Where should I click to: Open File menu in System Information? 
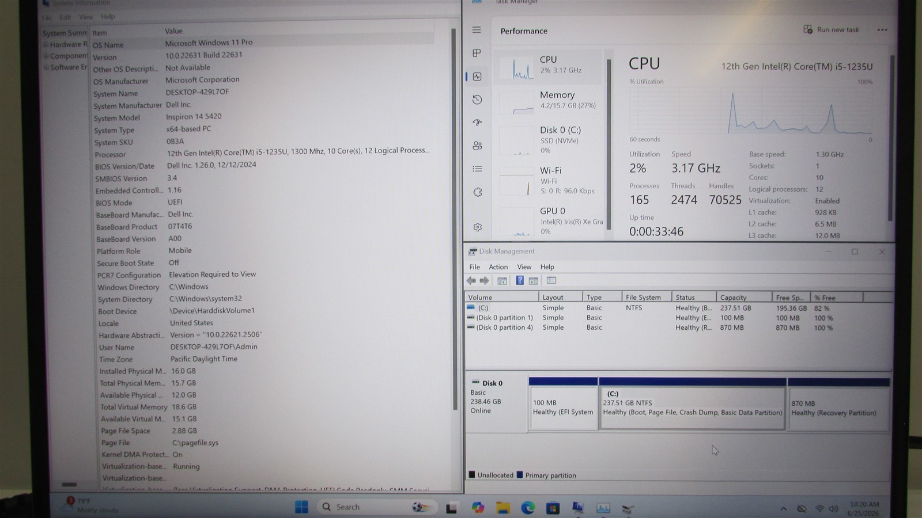point(47,17)
